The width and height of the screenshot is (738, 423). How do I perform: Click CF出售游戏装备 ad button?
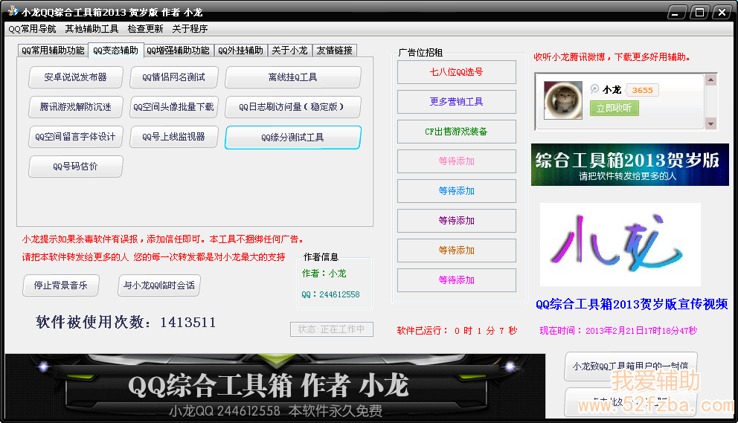point(457,132)
